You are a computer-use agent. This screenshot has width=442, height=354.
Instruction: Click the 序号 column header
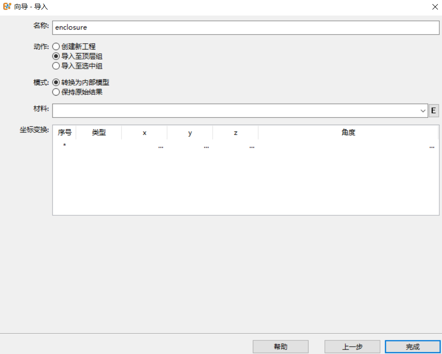65,132
